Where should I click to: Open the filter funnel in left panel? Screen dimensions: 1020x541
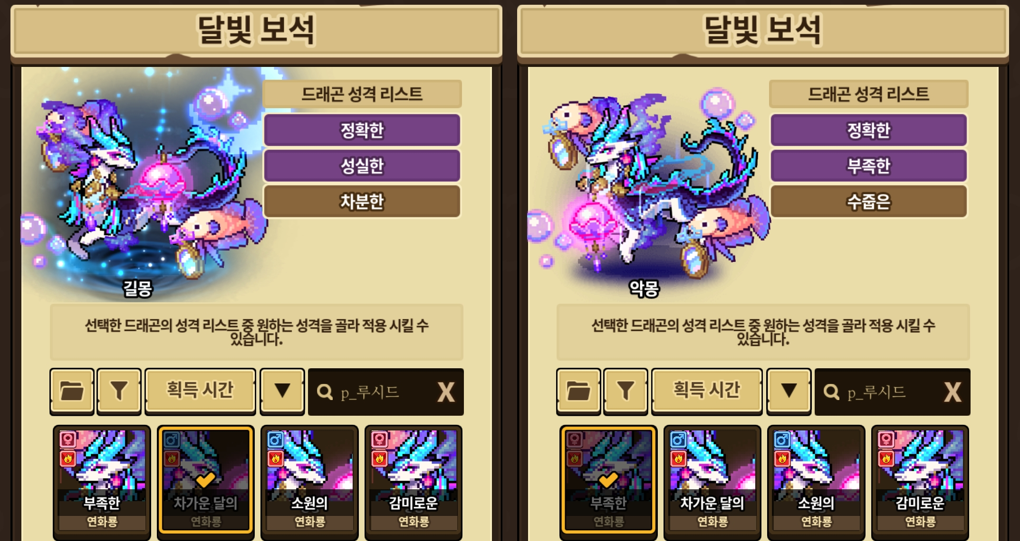pos(119,392)
